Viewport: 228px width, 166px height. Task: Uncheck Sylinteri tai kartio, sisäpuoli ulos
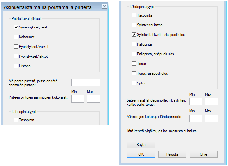coord(134,34)
